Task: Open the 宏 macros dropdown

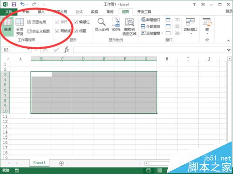Action: tap(207, 26)
